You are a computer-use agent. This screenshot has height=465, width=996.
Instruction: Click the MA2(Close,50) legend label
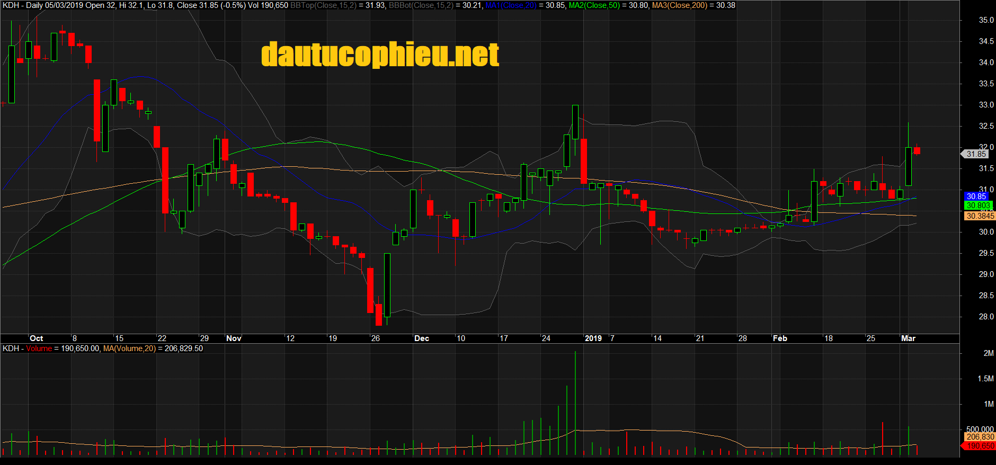click(594, 5)
